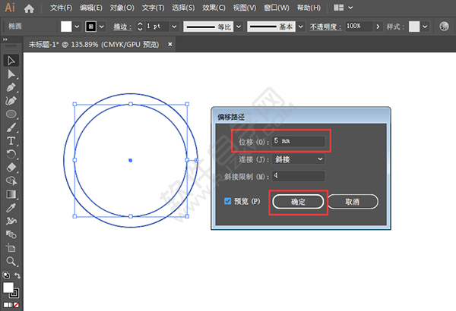Click the circle's center point
456x311 pixels.
click(x=131, y=160)
